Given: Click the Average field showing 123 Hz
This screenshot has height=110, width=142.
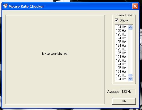Looking at the screenshot, I should coord(128,92).
